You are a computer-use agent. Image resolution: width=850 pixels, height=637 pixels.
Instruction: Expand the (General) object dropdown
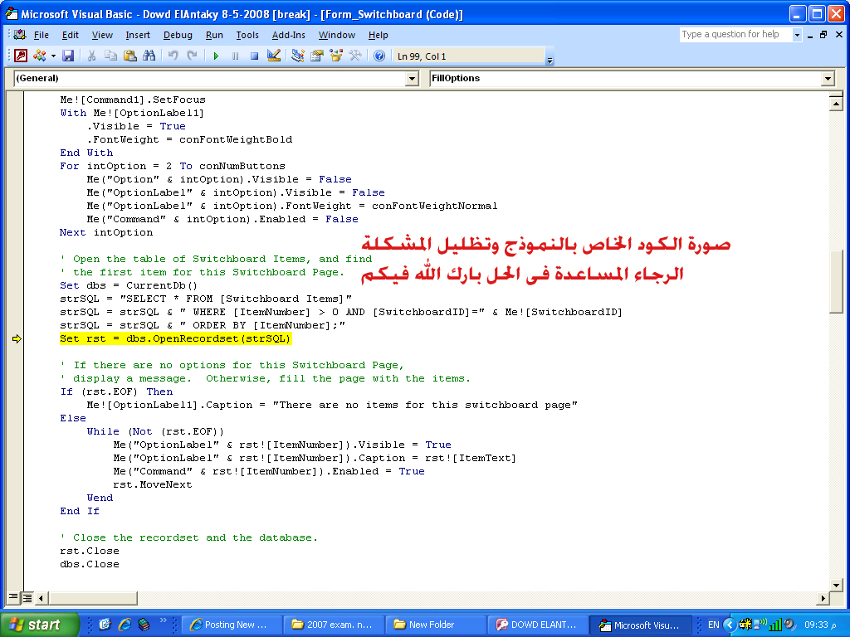click(412, 79)
